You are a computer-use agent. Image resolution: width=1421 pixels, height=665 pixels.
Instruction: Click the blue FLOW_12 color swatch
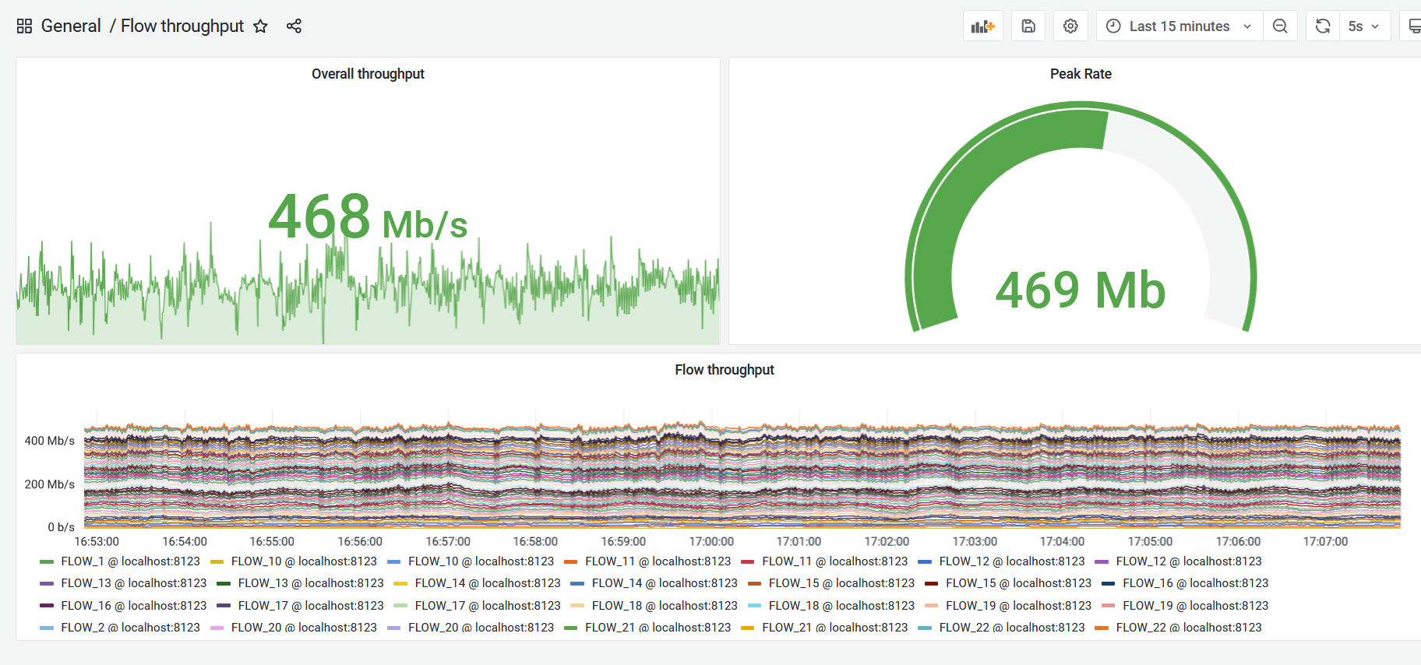pos(925,561)
